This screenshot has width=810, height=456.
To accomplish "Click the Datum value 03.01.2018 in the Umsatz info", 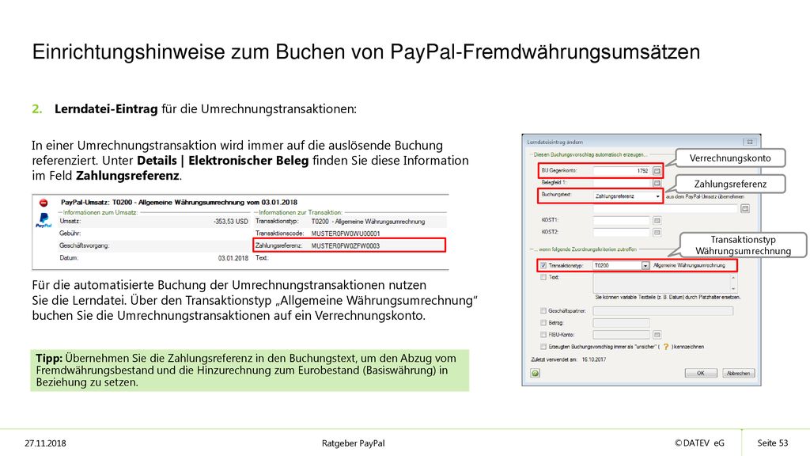I will 233,258.
